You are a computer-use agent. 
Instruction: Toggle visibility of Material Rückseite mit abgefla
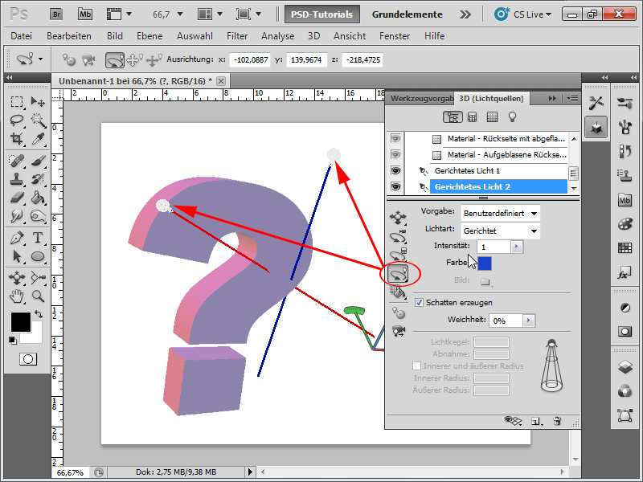tap(395, 138)
